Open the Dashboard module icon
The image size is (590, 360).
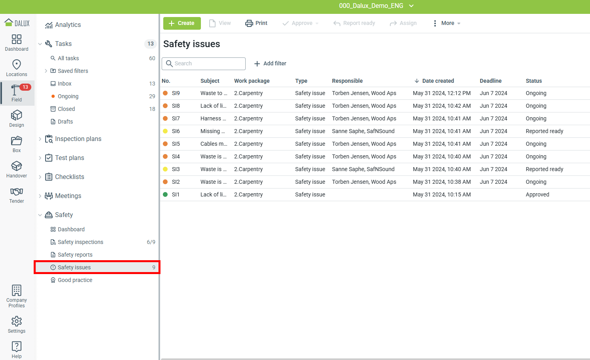(x=17, y=40)
